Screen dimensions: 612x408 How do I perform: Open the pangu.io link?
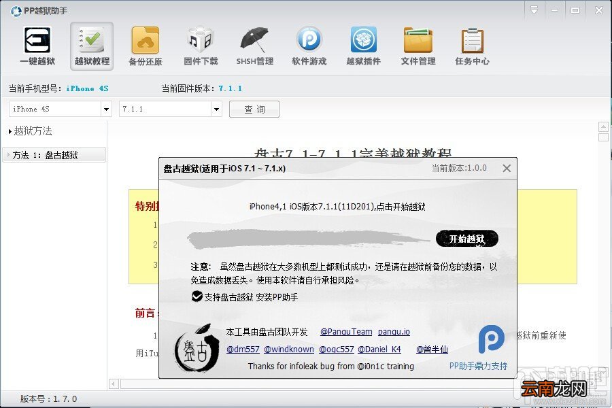coord(394,332)
